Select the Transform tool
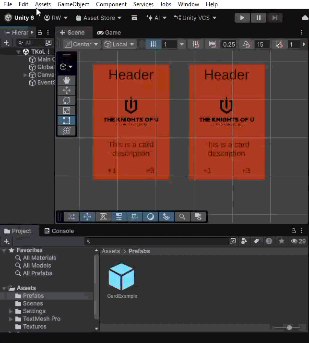 tap(67, 131)
